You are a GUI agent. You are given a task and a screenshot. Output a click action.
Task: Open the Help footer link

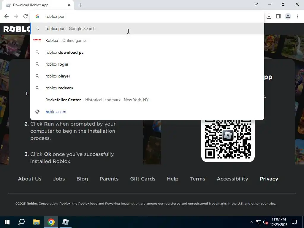point(173,179)
